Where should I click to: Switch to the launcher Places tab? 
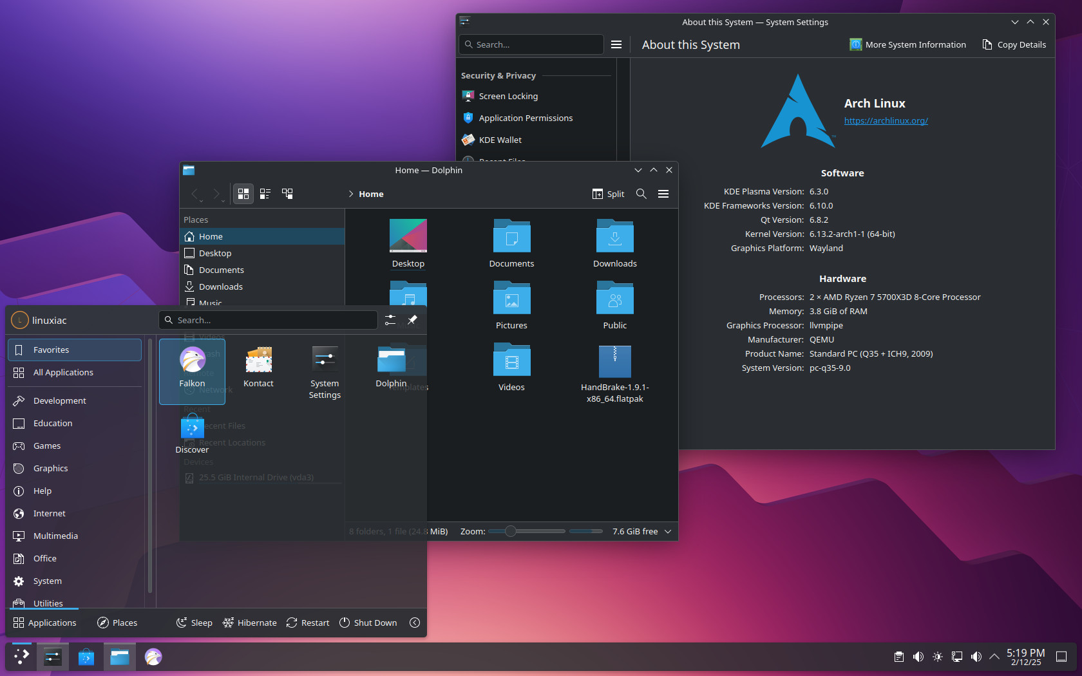coord(117,623)
